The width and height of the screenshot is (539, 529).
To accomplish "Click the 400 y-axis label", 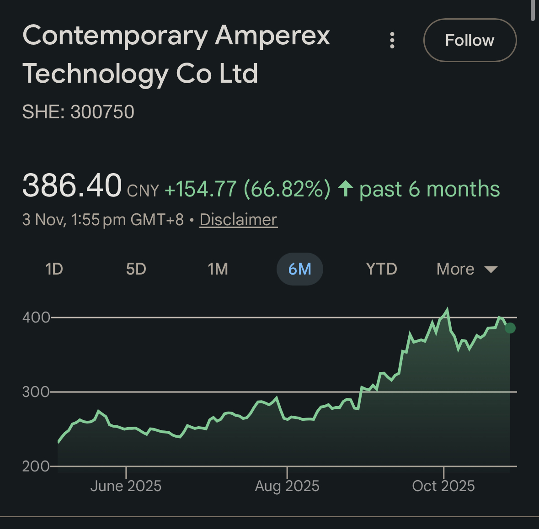I will [x=36, y=317].
